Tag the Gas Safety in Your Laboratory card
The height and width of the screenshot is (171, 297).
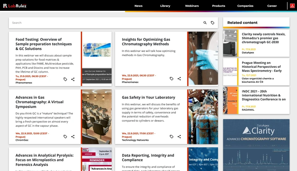coord(171,137)
